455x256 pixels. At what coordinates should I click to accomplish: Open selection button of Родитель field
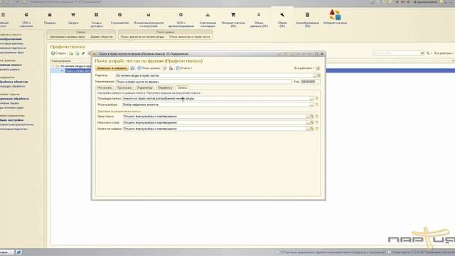point(316,75)
